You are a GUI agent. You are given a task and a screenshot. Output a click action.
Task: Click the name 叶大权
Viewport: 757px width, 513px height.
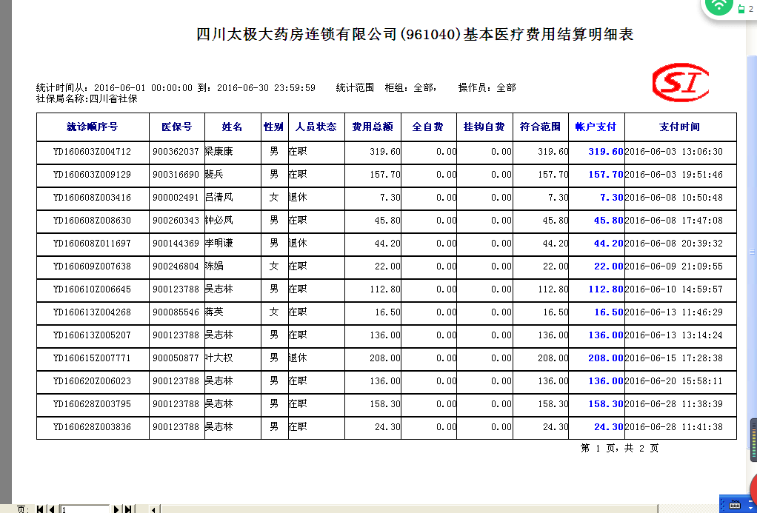point(219,358)
